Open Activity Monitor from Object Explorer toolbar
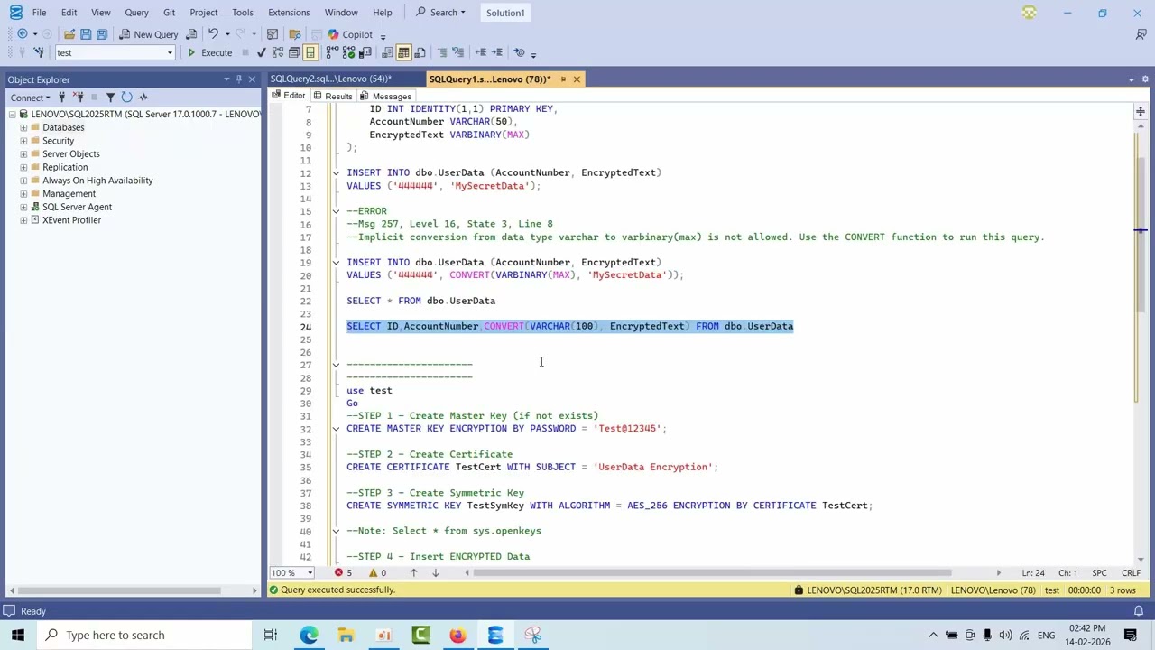Viewport: 1155px width, 650px height. pyautogui.click(x=143, y=97)
